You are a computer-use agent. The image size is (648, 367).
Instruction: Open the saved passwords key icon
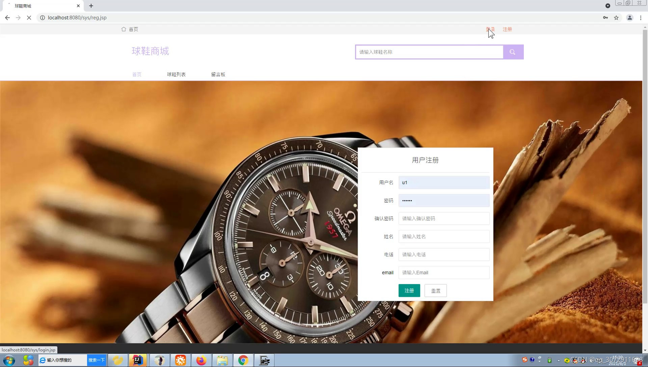605,18
